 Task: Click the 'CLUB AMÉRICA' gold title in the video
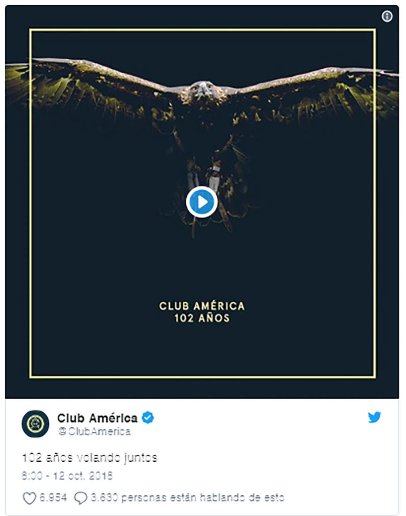click(202, 306)
